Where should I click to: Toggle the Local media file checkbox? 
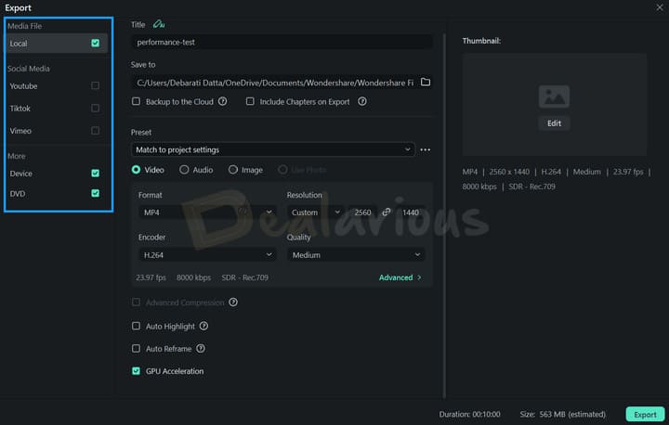(95, 43)
